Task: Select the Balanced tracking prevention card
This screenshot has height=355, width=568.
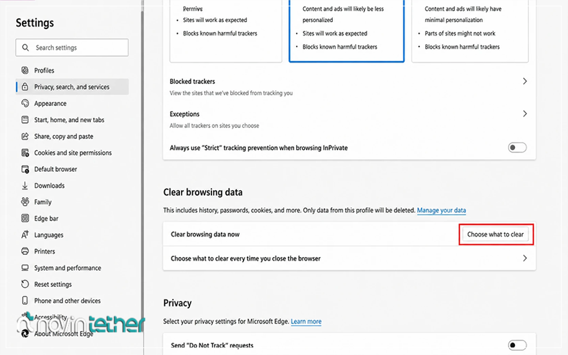Action: coord(346,31)
